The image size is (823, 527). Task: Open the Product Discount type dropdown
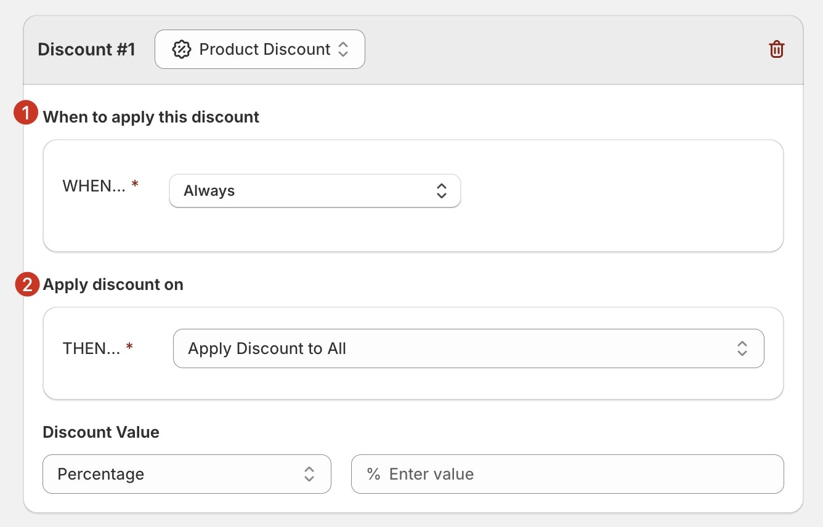pos(259,49)
